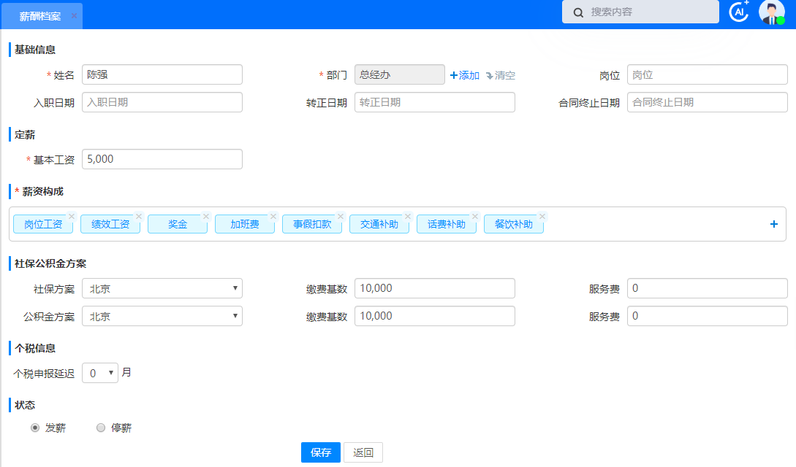796x467 pixels.
Task: Delete the 餐饮补助 tag
Action: coord(542,217)
